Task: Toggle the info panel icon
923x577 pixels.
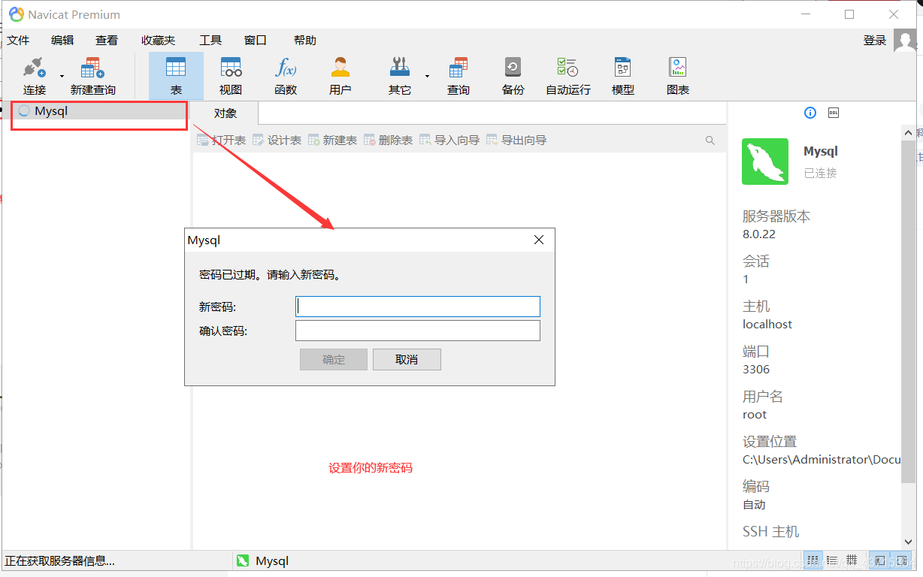Action: pos(810,113)
